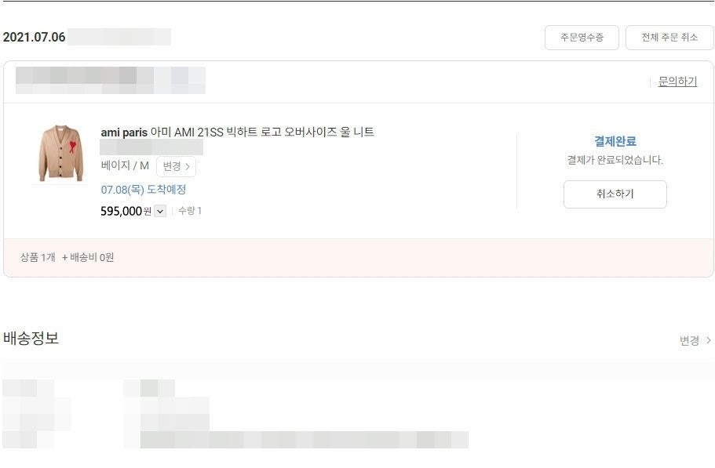Open the 문의하기 inquiry link
Viewport: 715px width, 468px height.
677,82
